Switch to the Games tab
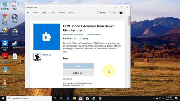Viewport: 180px width, 101px height. tap(52, 13)
